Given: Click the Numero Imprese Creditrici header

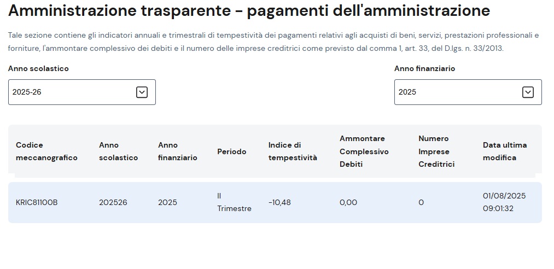Looking at the screenshot, I should pos(436,151).
